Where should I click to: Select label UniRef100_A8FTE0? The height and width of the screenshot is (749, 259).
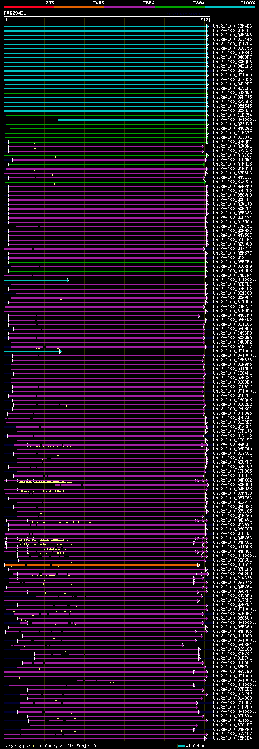pyautogui.click(x=232, y=262)
